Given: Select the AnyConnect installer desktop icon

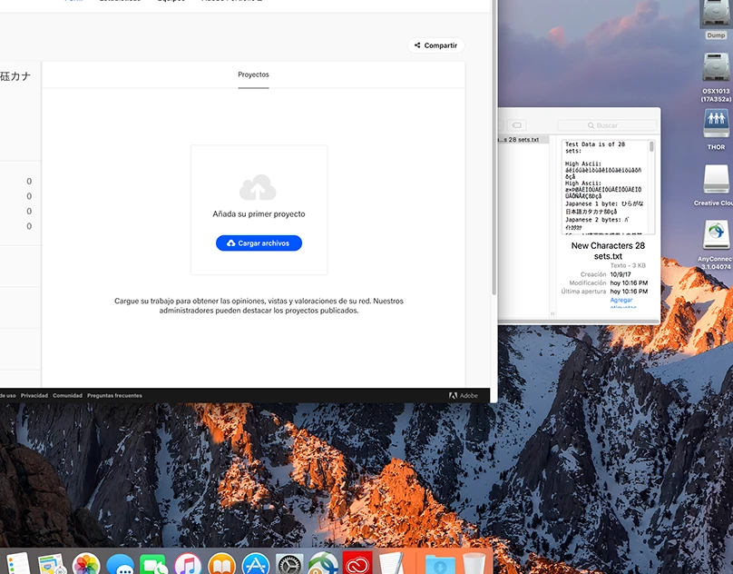Looking at the screenshot, I should coord(716,236).
